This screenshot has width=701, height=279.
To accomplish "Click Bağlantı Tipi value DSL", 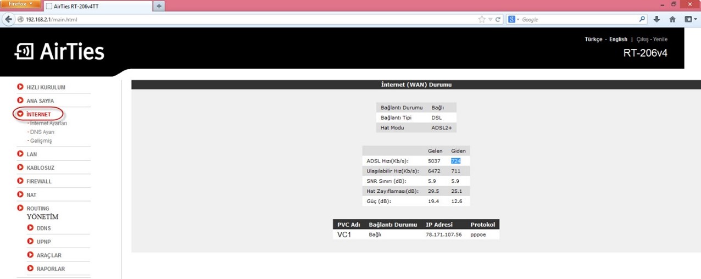I will tap(436, 118).
